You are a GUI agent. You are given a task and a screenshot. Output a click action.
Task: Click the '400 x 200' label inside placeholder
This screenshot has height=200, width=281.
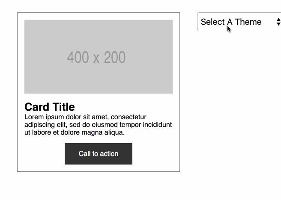point(96,57)
